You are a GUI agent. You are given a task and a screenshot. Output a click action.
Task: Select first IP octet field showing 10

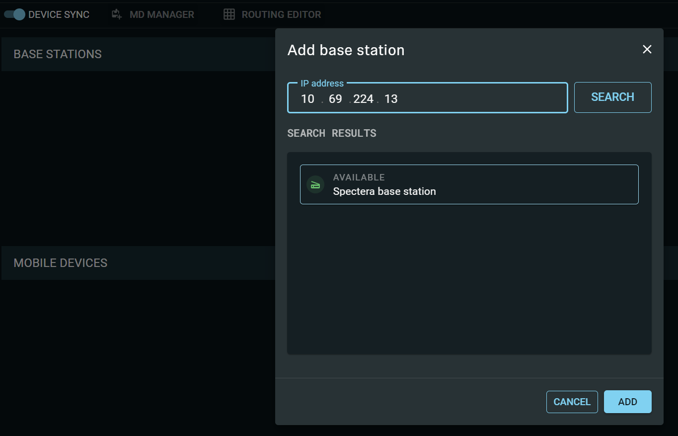[x=308, y=99]
